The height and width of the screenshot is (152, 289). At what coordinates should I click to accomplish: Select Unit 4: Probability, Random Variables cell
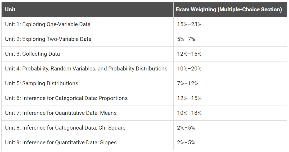(86, 69)
